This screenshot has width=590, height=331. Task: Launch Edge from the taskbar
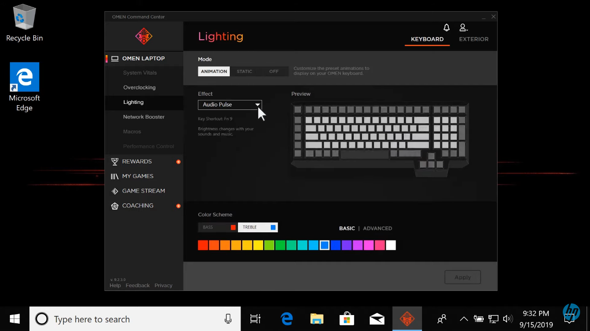[x=287, y=319]
